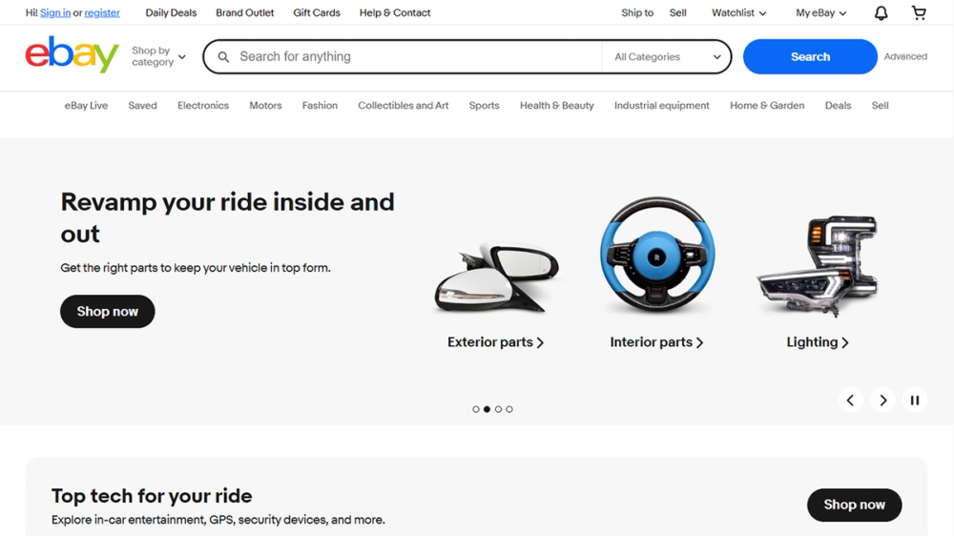
Task: Open Help & Contact link
Action: [x=395, y=12]
